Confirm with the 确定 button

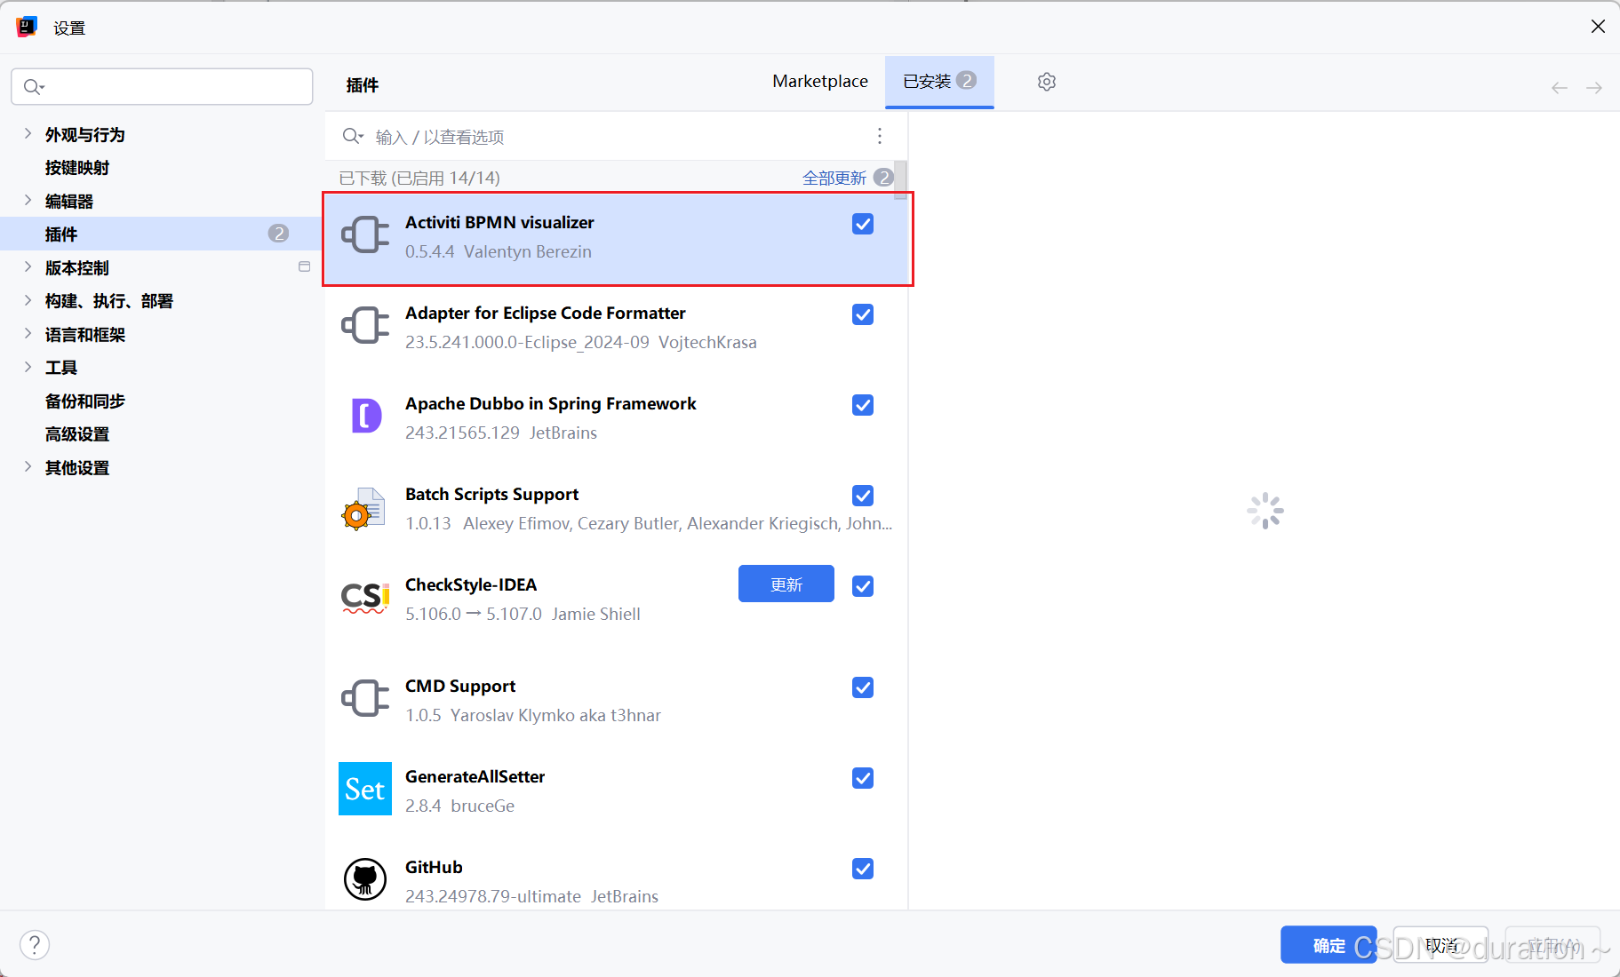pos(1329,945)
